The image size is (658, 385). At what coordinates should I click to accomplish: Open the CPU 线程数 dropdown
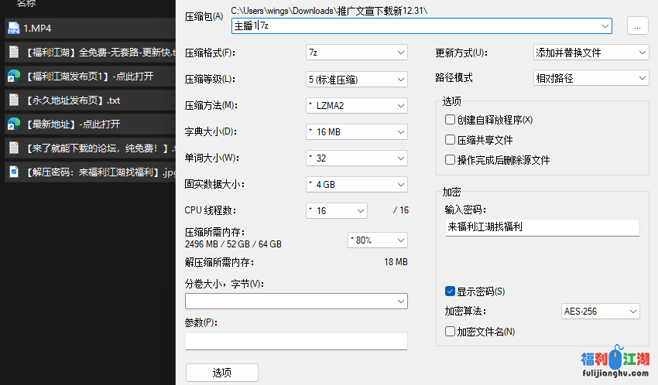tap(337, 210)
